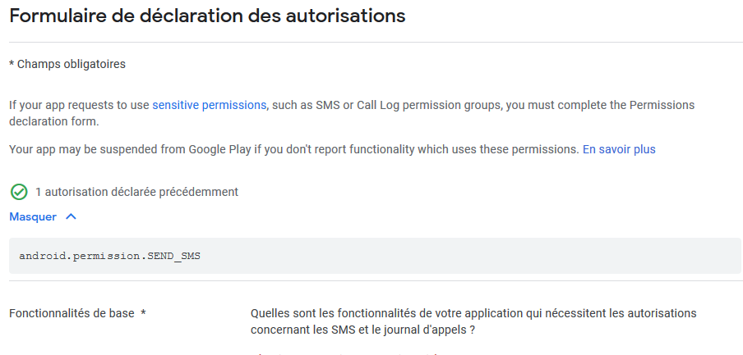Viewport: 743px width, 355px height.
Task: Click the '* Champs obligatoires' note
Action: [x=67, y=64]
